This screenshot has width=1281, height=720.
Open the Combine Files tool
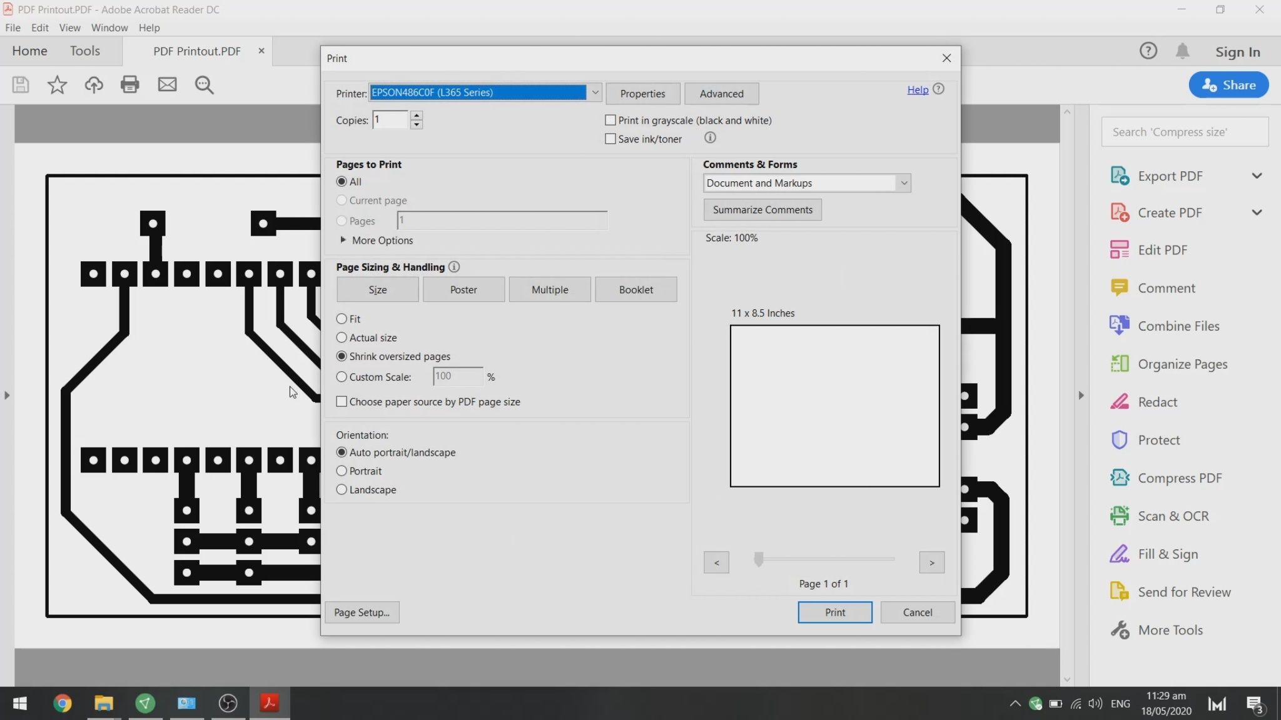click(x=1177, y=326)
